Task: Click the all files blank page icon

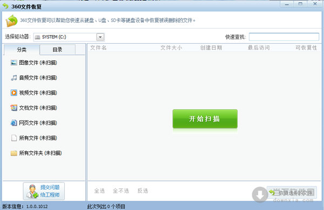Action: point(13,138)
